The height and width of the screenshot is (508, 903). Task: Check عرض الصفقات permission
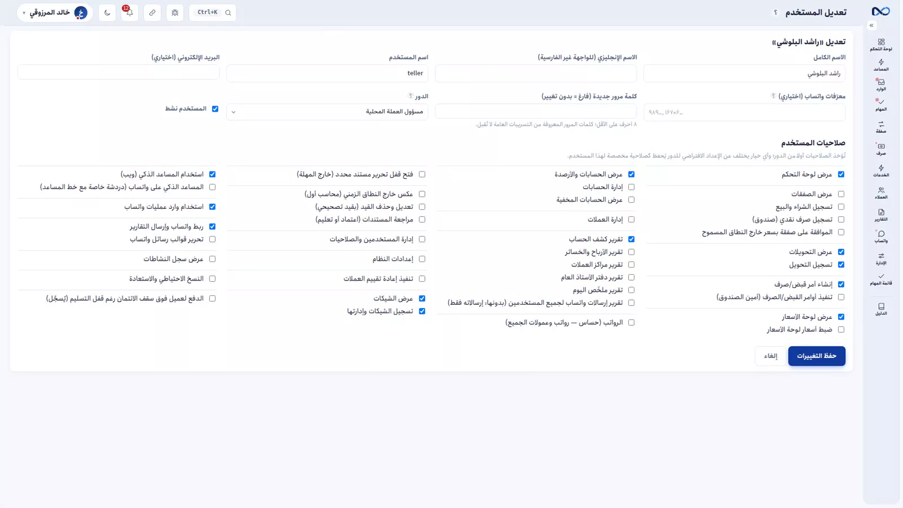coord(841,194)
